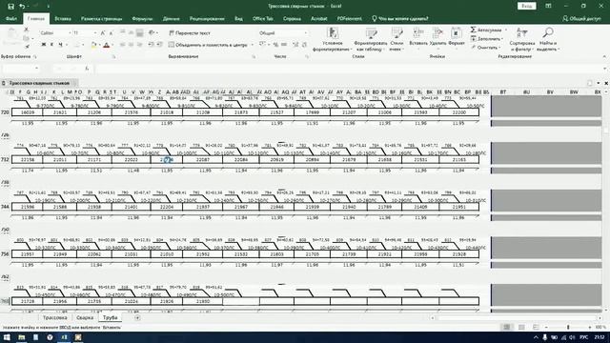
Task: Switch to Разметка страницы tab
Action: click(x=102, y=19)
